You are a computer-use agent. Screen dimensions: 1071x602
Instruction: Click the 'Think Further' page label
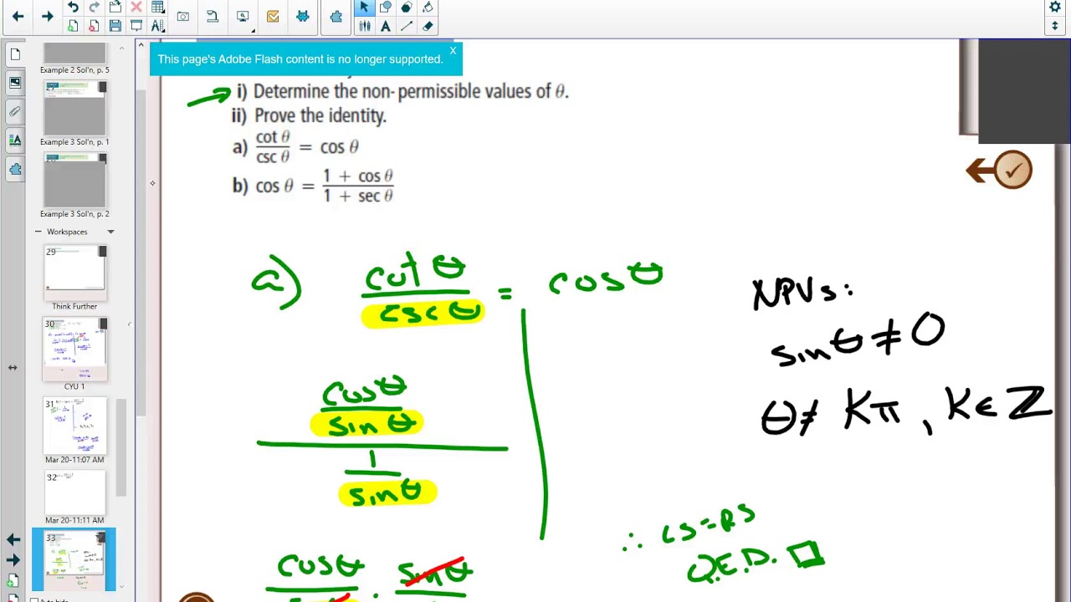click(x=74, y=306)
